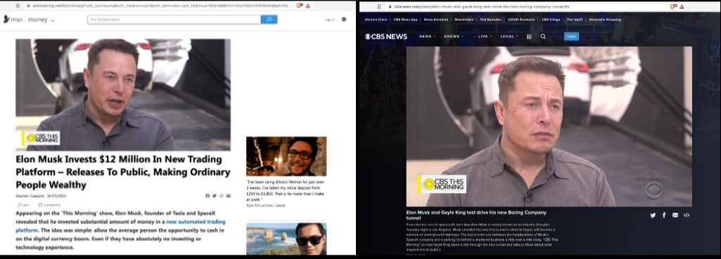Open Comments under the msn article byline

(49, 205)
